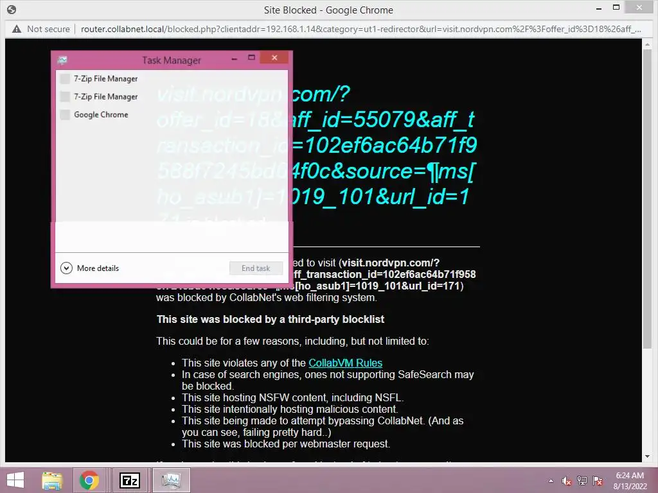Select second 7-Zip File Manager task
The width and height of the screenshot is (658, 493).
[172, 96]
